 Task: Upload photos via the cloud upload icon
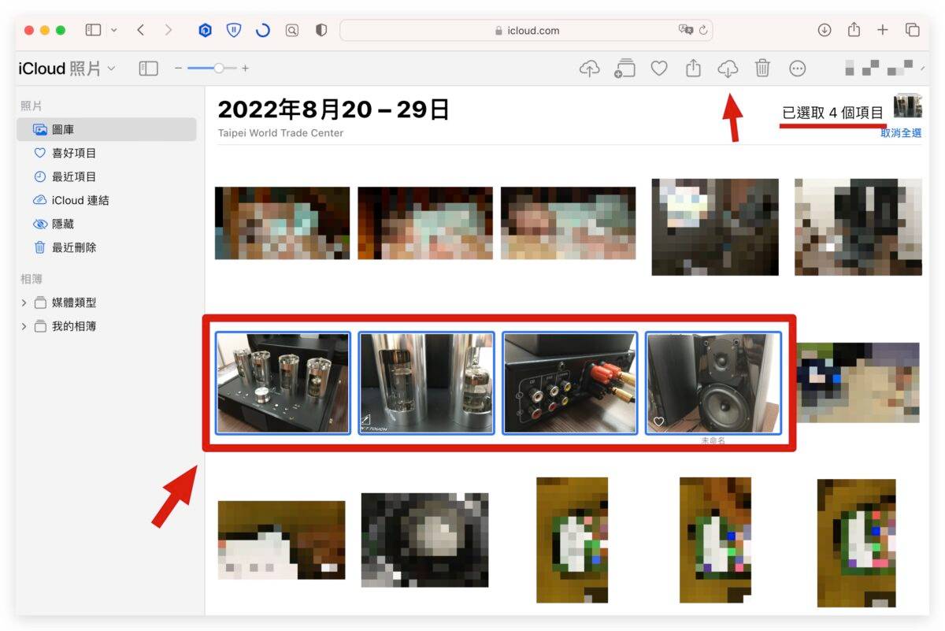pos(590,69)
